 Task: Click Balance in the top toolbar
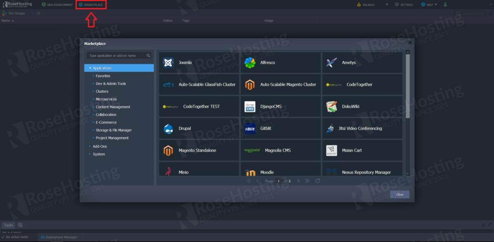coord(366,4)
